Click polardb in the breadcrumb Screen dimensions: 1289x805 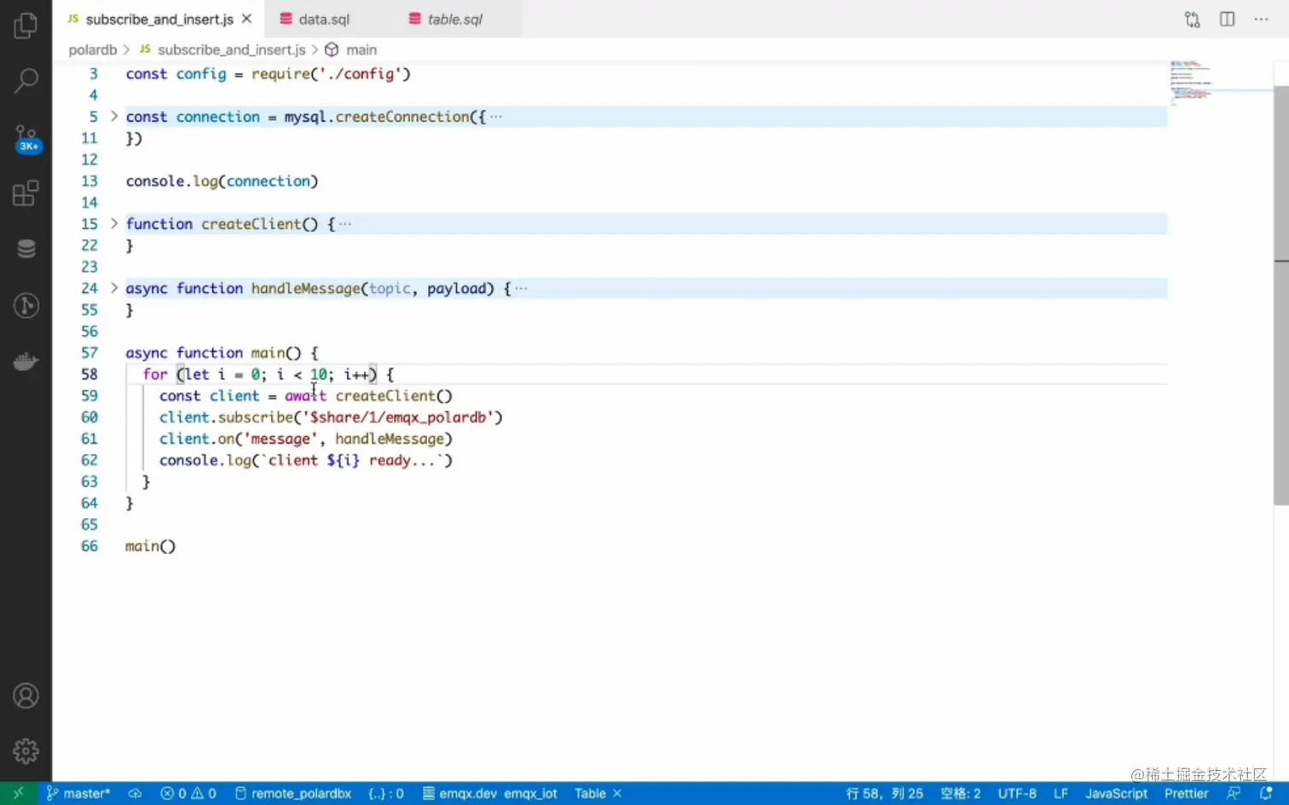coord(92,49)
